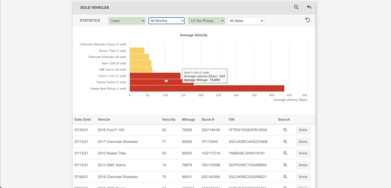Delete the 2016 Ford F-150 record

(303, 130)
